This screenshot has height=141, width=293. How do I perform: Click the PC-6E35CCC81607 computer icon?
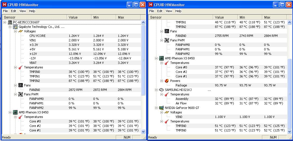[10, 22]
